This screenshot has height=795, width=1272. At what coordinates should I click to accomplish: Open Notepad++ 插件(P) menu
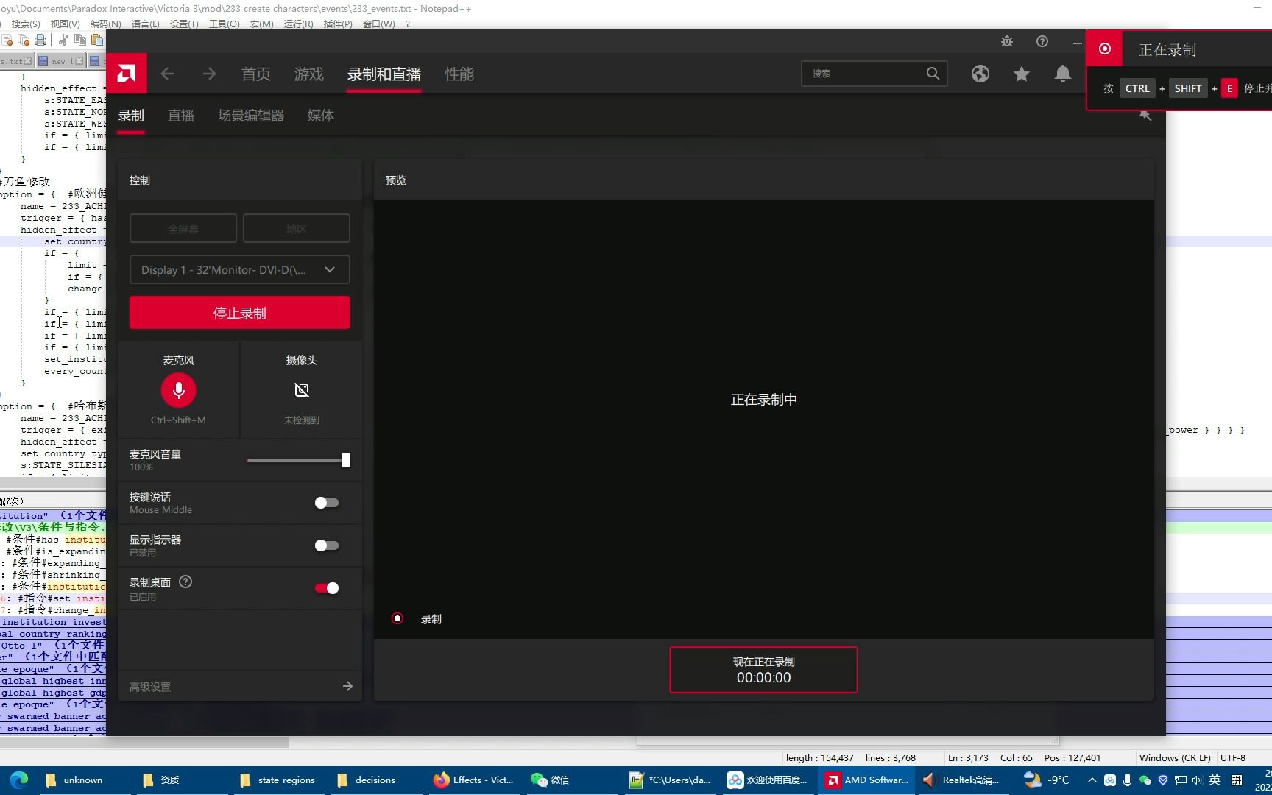338,24
